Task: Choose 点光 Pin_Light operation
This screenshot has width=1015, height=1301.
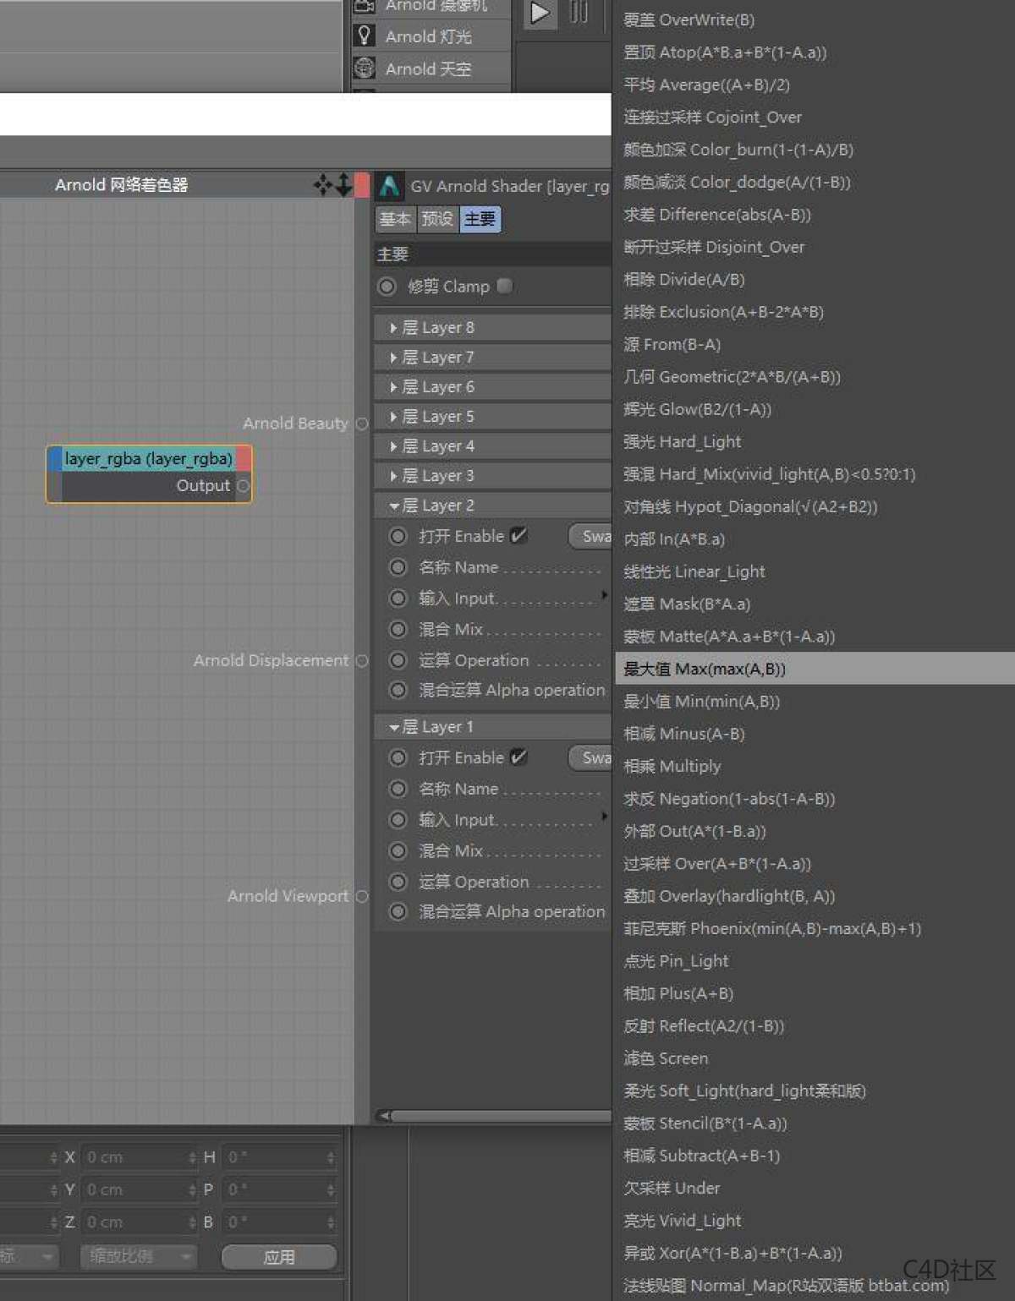Action: [813, 961]
